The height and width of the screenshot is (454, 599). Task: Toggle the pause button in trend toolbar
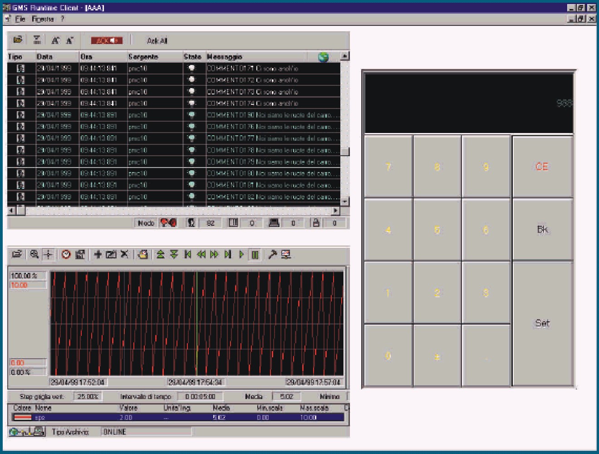click(255, 255)
